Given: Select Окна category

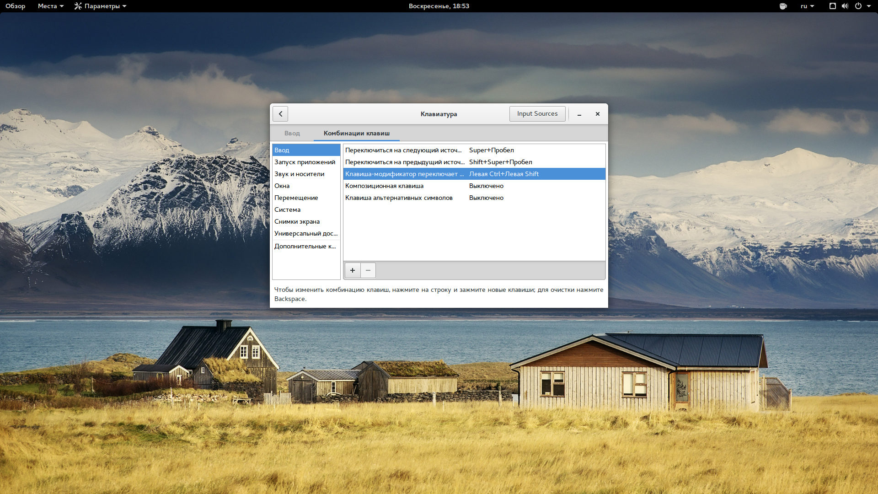Looking at the screenshot, I should (306, 186).
